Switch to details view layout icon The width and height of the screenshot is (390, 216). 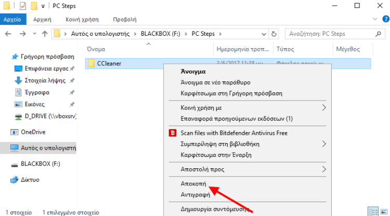[373, 212]
